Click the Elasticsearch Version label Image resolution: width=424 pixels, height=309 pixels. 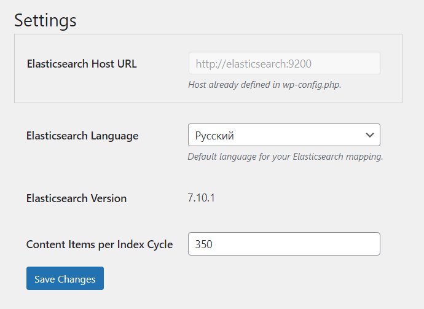click(x=76, y=198)
